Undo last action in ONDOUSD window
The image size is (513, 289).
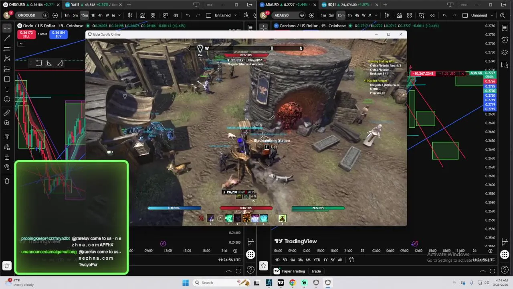tap(188, 15)
